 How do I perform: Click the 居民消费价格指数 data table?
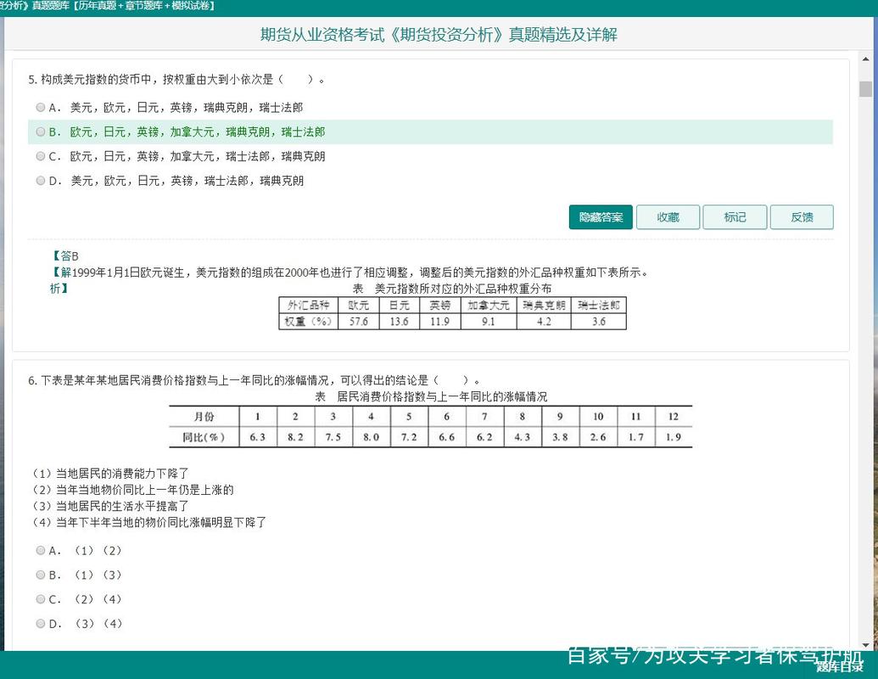tap(428, 427)
